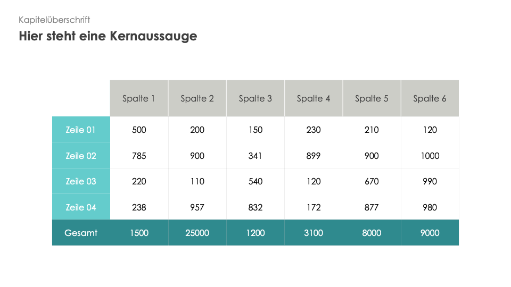
Task: Select the cell with value 1000
Action: coord(430,155)
